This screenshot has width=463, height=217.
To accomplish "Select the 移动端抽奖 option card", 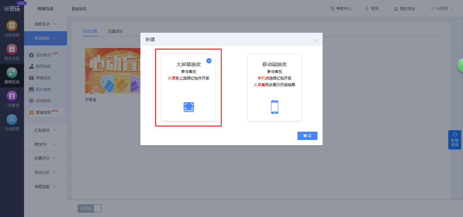I will (274, 87).
